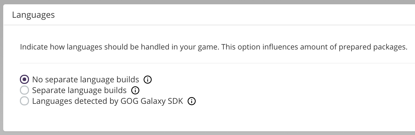Click the "Separate language builds" label text
Image resolution: width=415 pixels, height=135 pixels.
(79, 90)
